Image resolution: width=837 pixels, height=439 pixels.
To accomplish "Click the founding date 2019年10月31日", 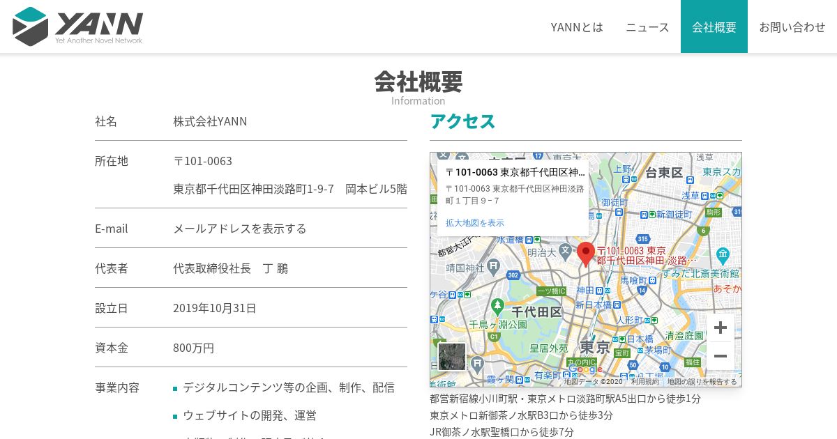I will [x=215, y=308].
